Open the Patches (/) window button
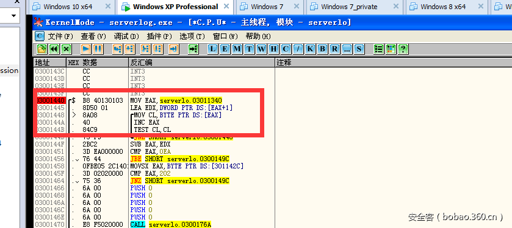 point(298,49)
